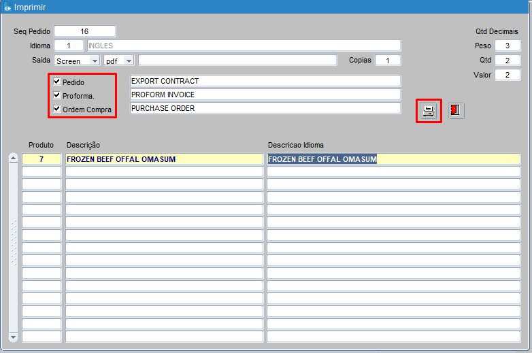This screenshot has width=532, height=353.
Task: Click the Valor decimals field
Action: tap(507, 75)
